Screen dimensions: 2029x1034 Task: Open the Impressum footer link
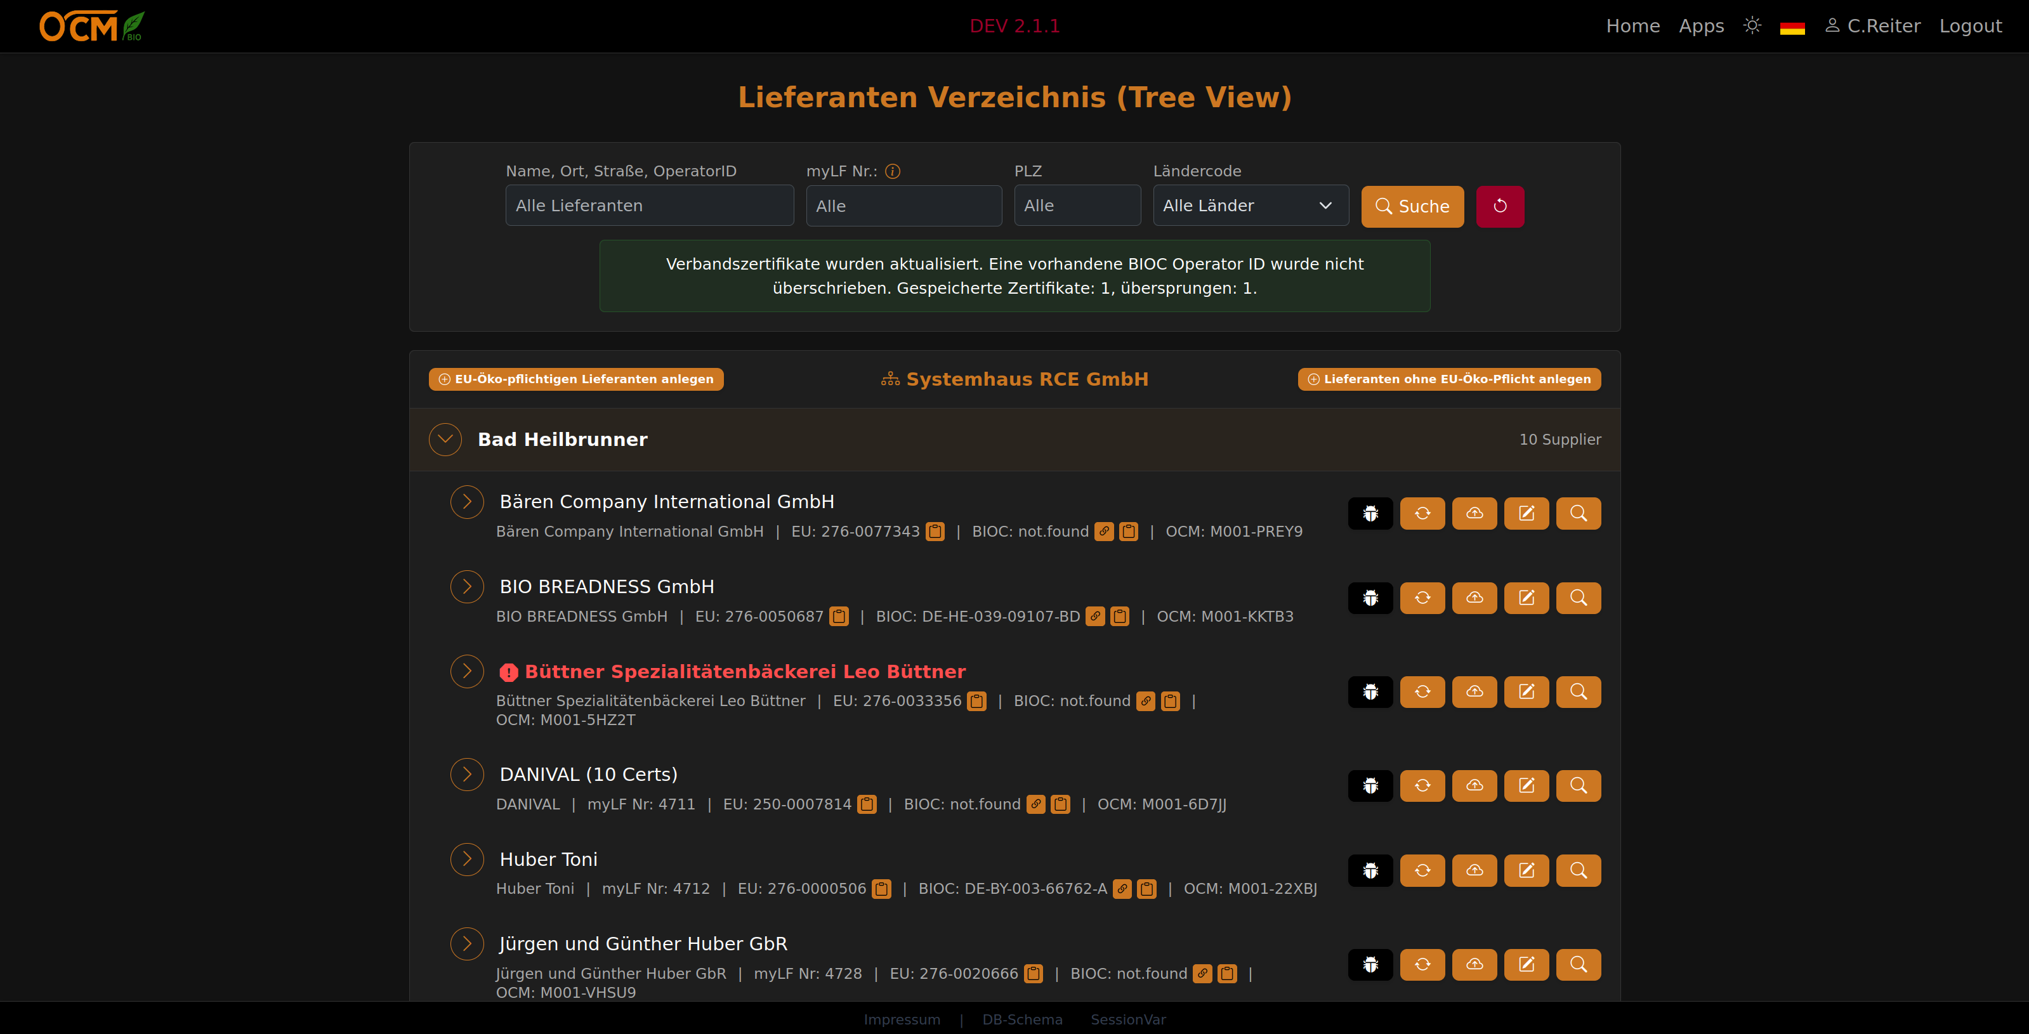point(902,1019)
